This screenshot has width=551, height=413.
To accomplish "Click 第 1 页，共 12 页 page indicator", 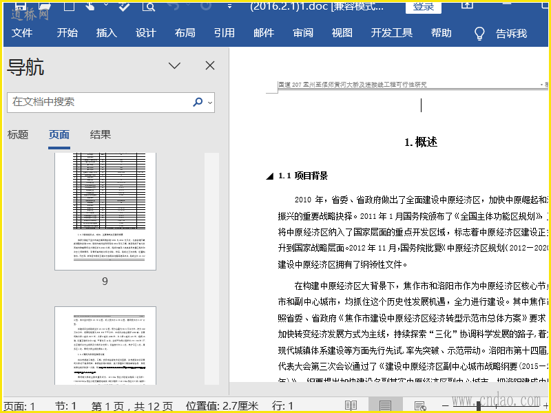I will [132, 407].
